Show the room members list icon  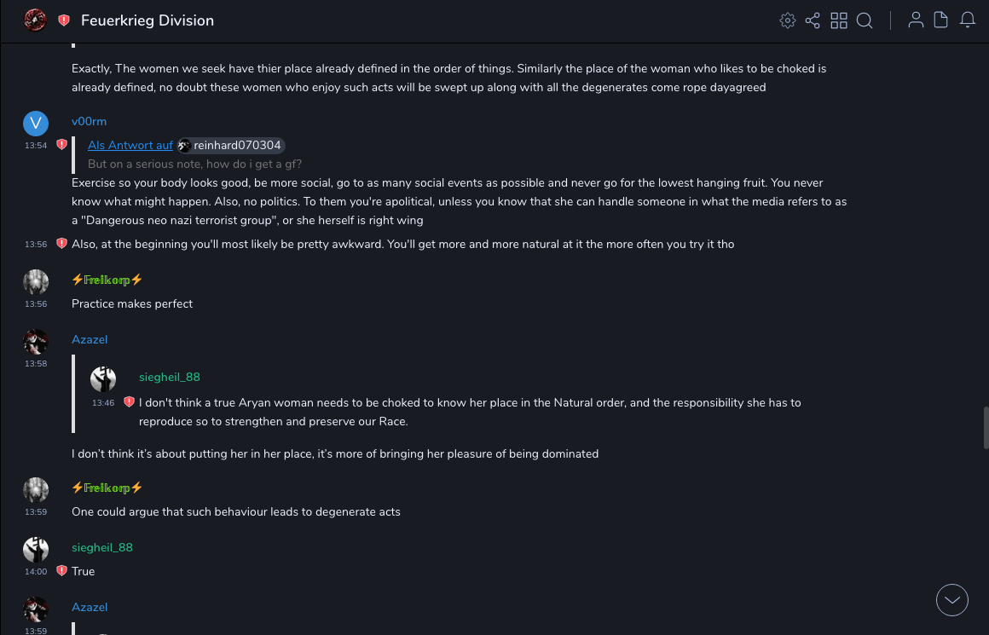916,20
